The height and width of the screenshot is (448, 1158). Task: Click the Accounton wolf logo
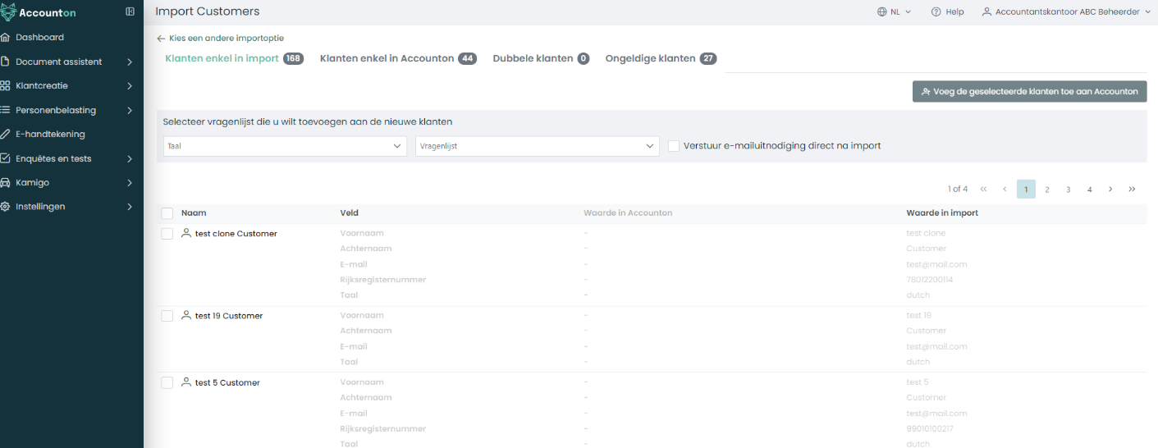[x=8, y=12]
